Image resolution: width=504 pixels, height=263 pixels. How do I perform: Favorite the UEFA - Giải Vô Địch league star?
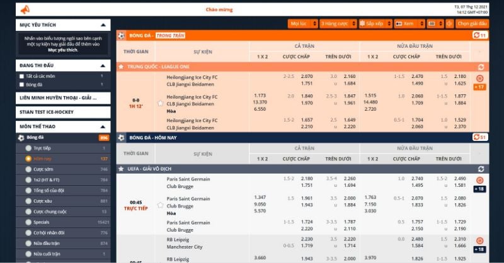coord(121,169)
